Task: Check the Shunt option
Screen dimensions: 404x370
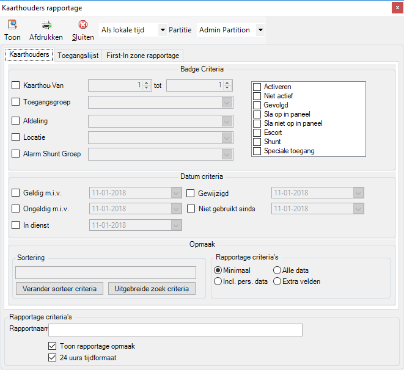Action: click(257, 142)
